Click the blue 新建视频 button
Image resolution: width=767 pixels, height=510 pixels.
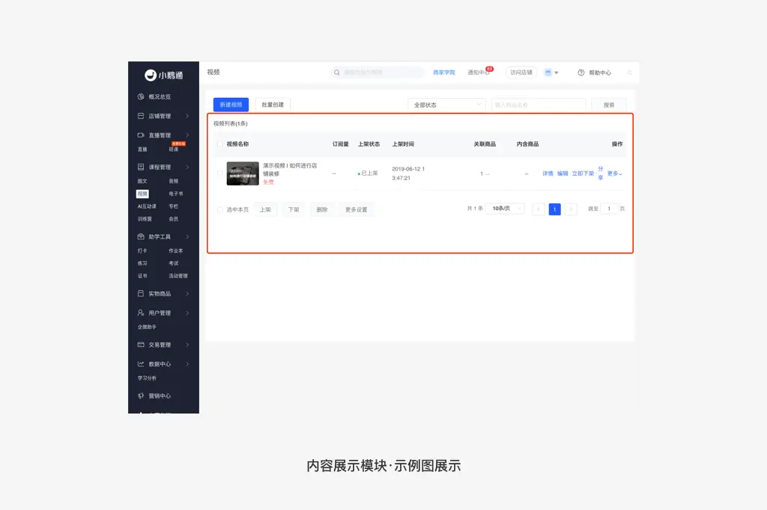point(231,105)
